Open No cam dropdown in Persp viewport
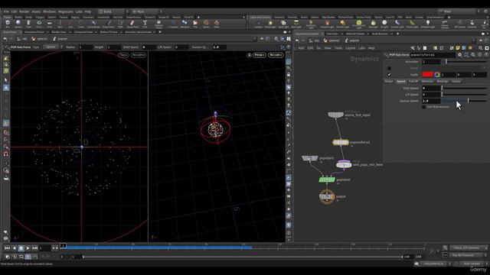 click(x=276, y=55)
